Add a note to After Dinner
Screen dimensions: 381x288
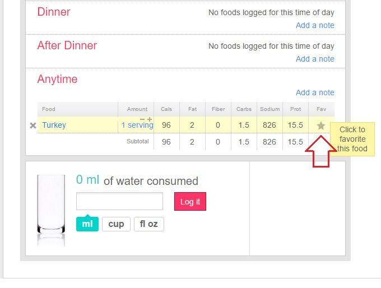pos(315,59)
